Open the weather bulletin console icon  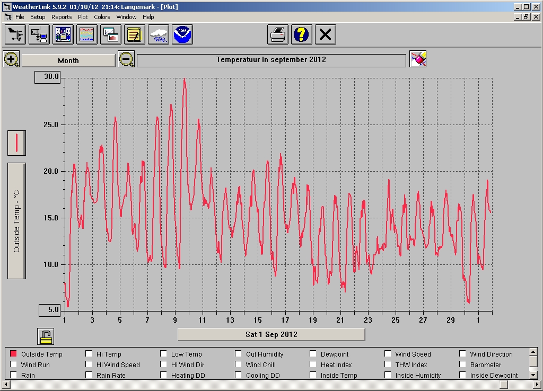(63, 34)
